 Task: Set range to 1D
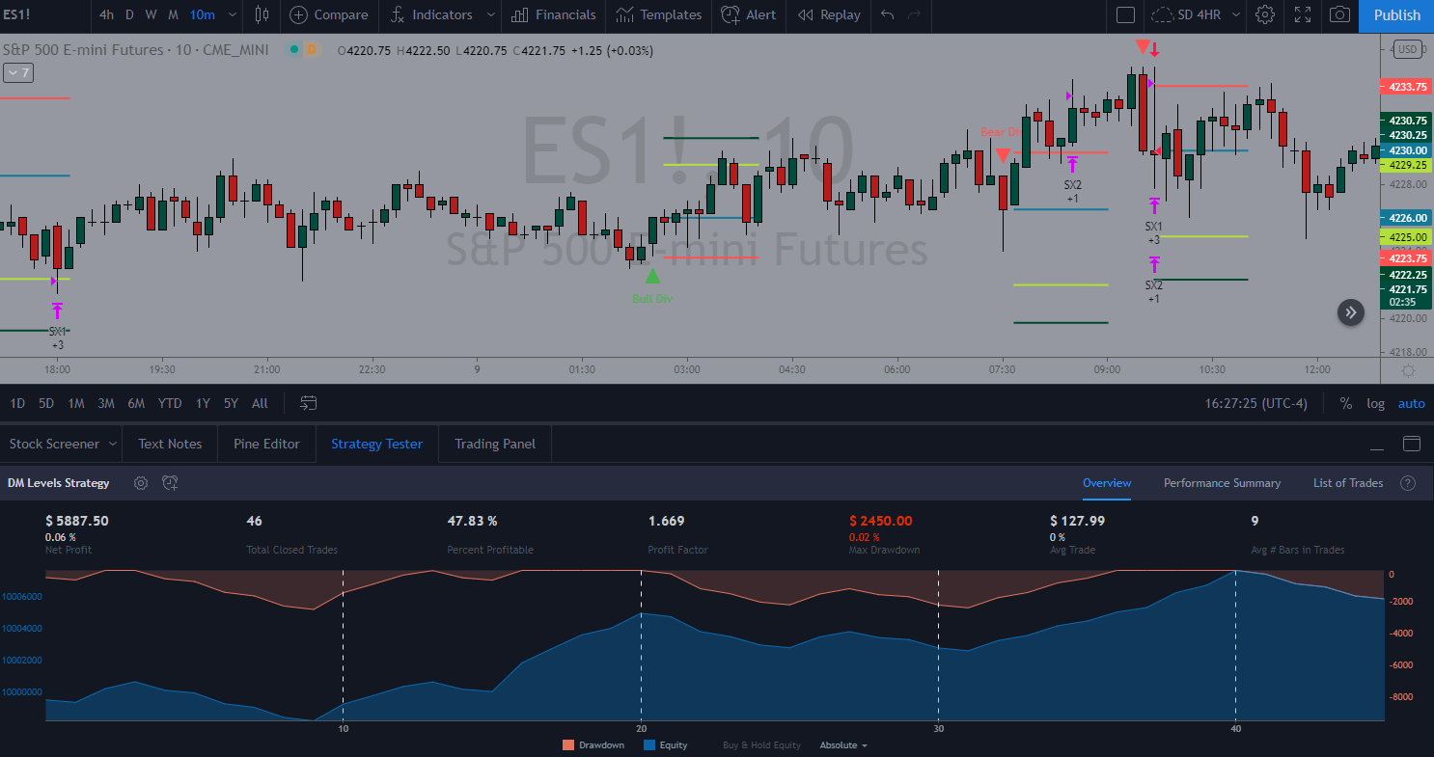(17, 403)
